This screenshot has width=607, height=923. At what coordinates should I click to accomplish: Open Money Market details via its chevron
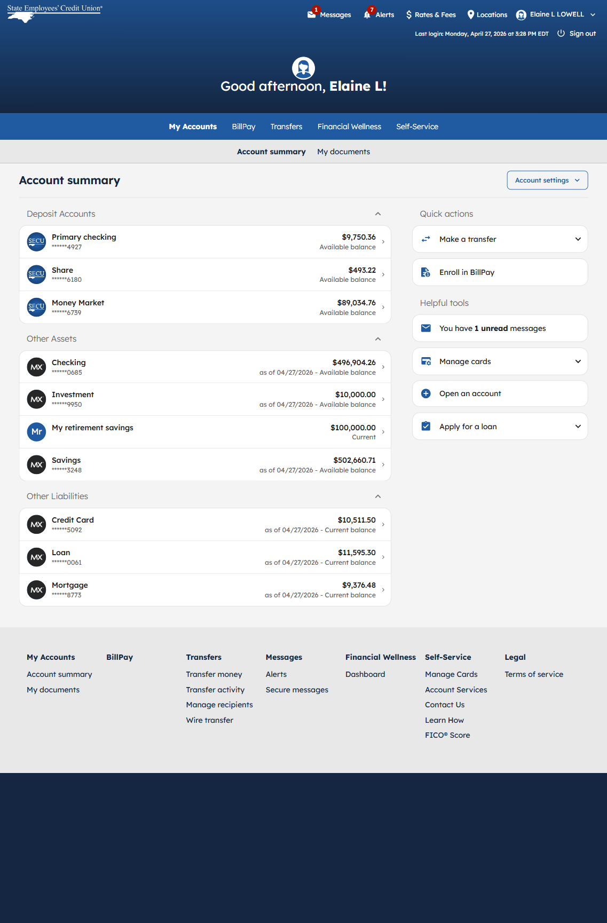tap(383, 307)
